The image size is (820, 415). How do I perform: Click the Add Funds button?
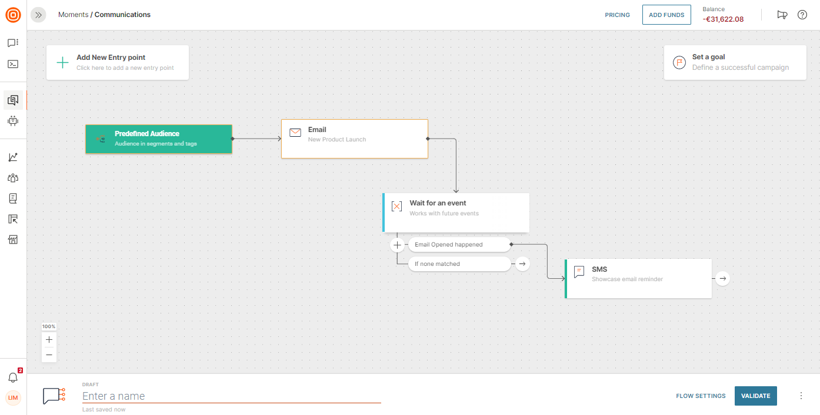[666, 15]
